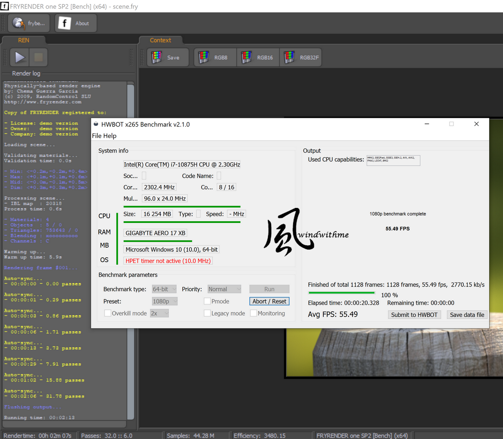503x439 pixels.
Task: Switch to the Context tab
Action: (x=160, y=40)
